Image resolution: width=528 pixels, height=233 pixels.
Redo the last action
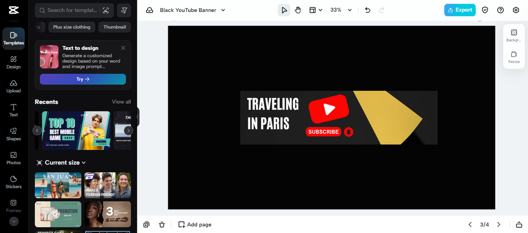pos(382,10)
